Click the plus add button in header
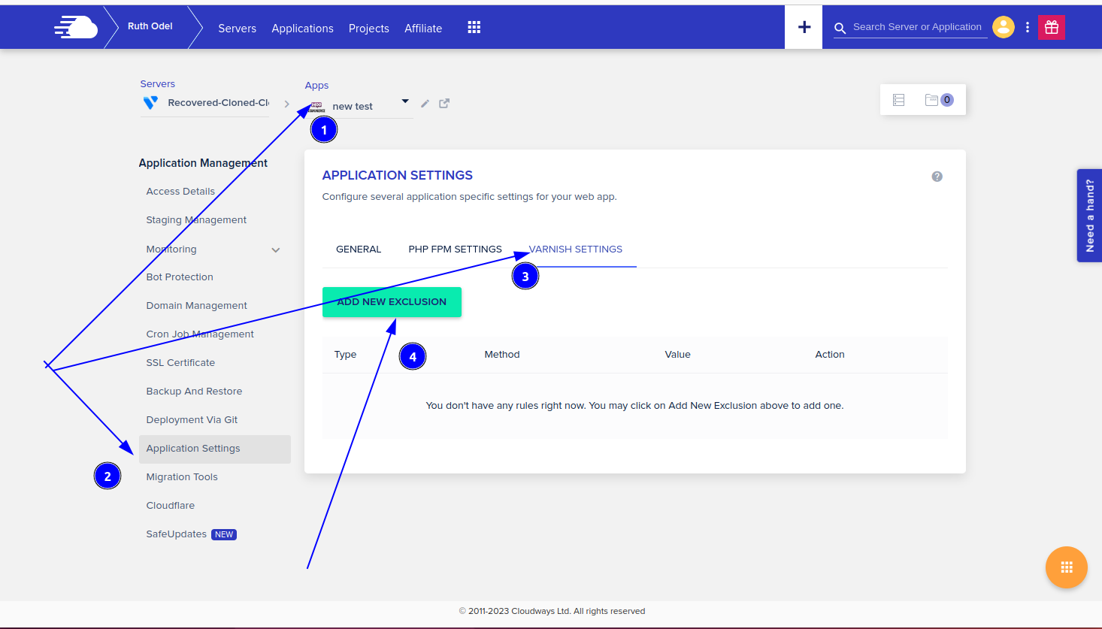The height and width of the screenshot is (629, 1102). coord(804,28)
